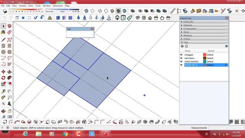
Task: Select the 2-point Arc tool
Action: (x=9, y=58)
